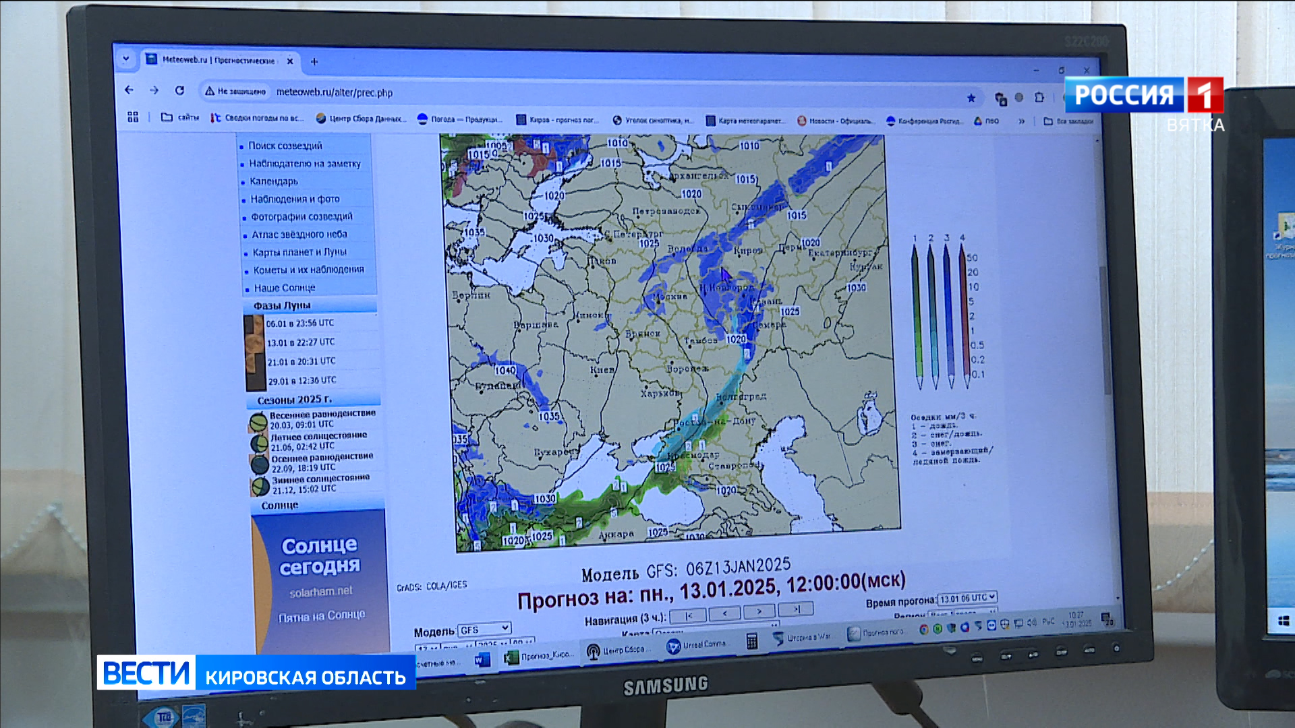Reload the page with refresh icon
This screenshot has height=728, width=1295.
coord(179,90)
